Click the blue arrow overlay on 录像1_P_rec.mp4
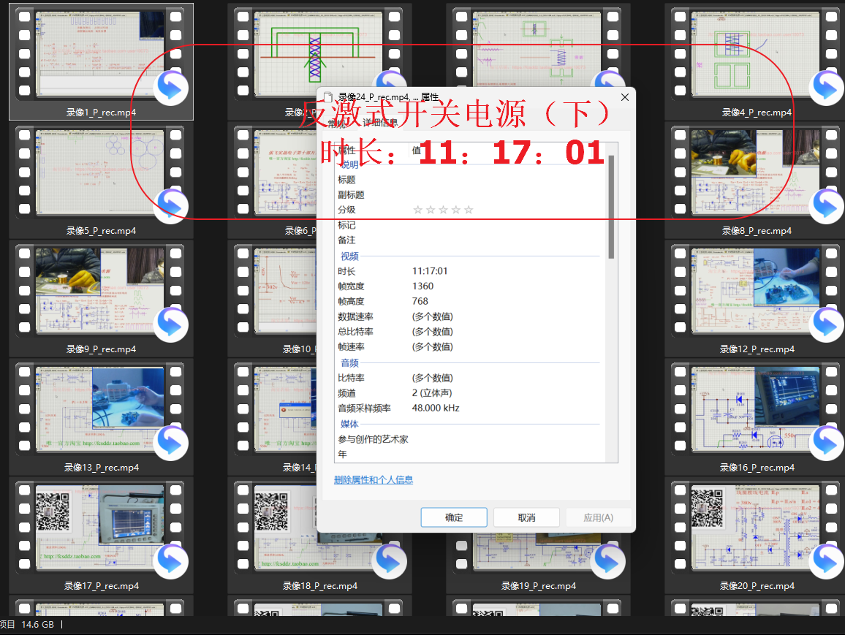 pos(171,88)
